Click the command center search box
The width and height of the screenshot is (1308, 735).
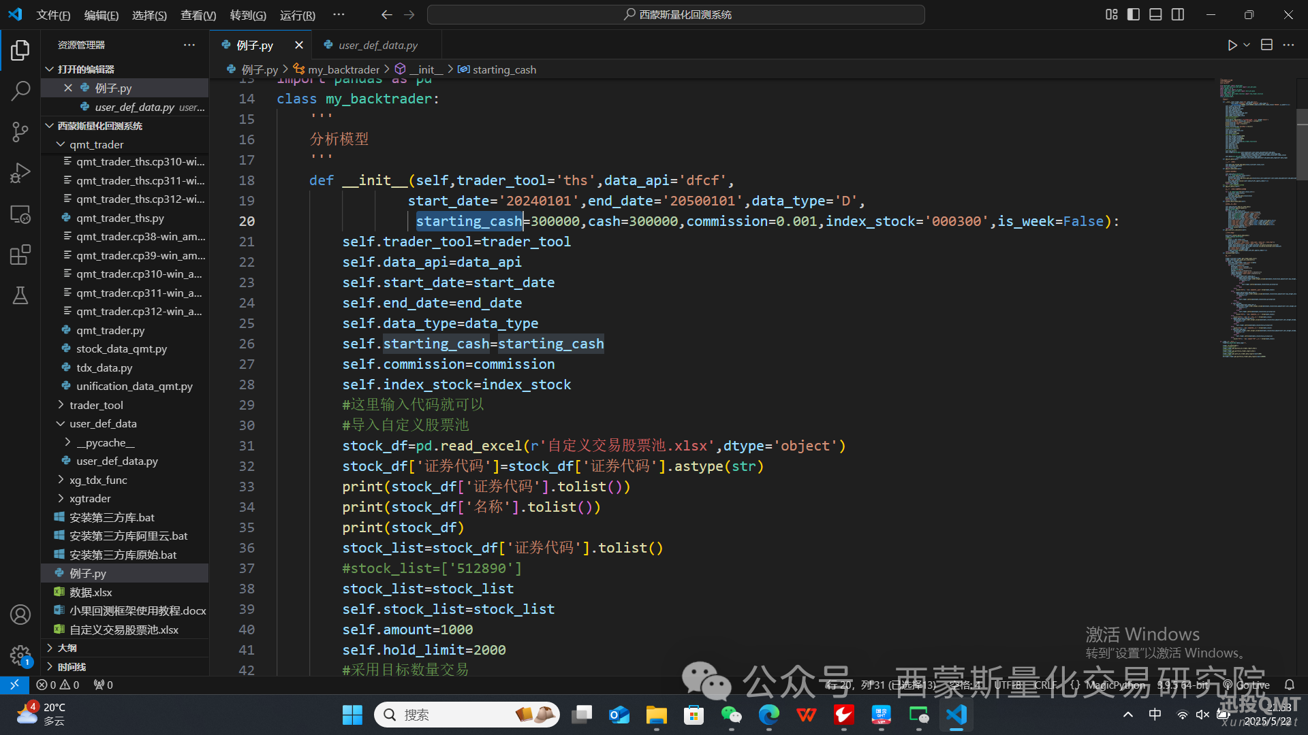pos(676,14)
